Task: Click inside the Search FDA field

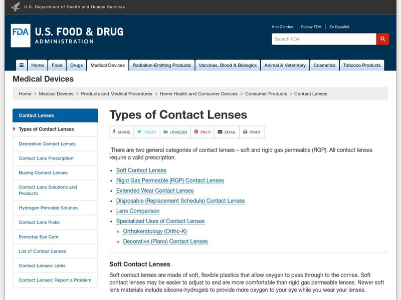Action: [320, 38]
